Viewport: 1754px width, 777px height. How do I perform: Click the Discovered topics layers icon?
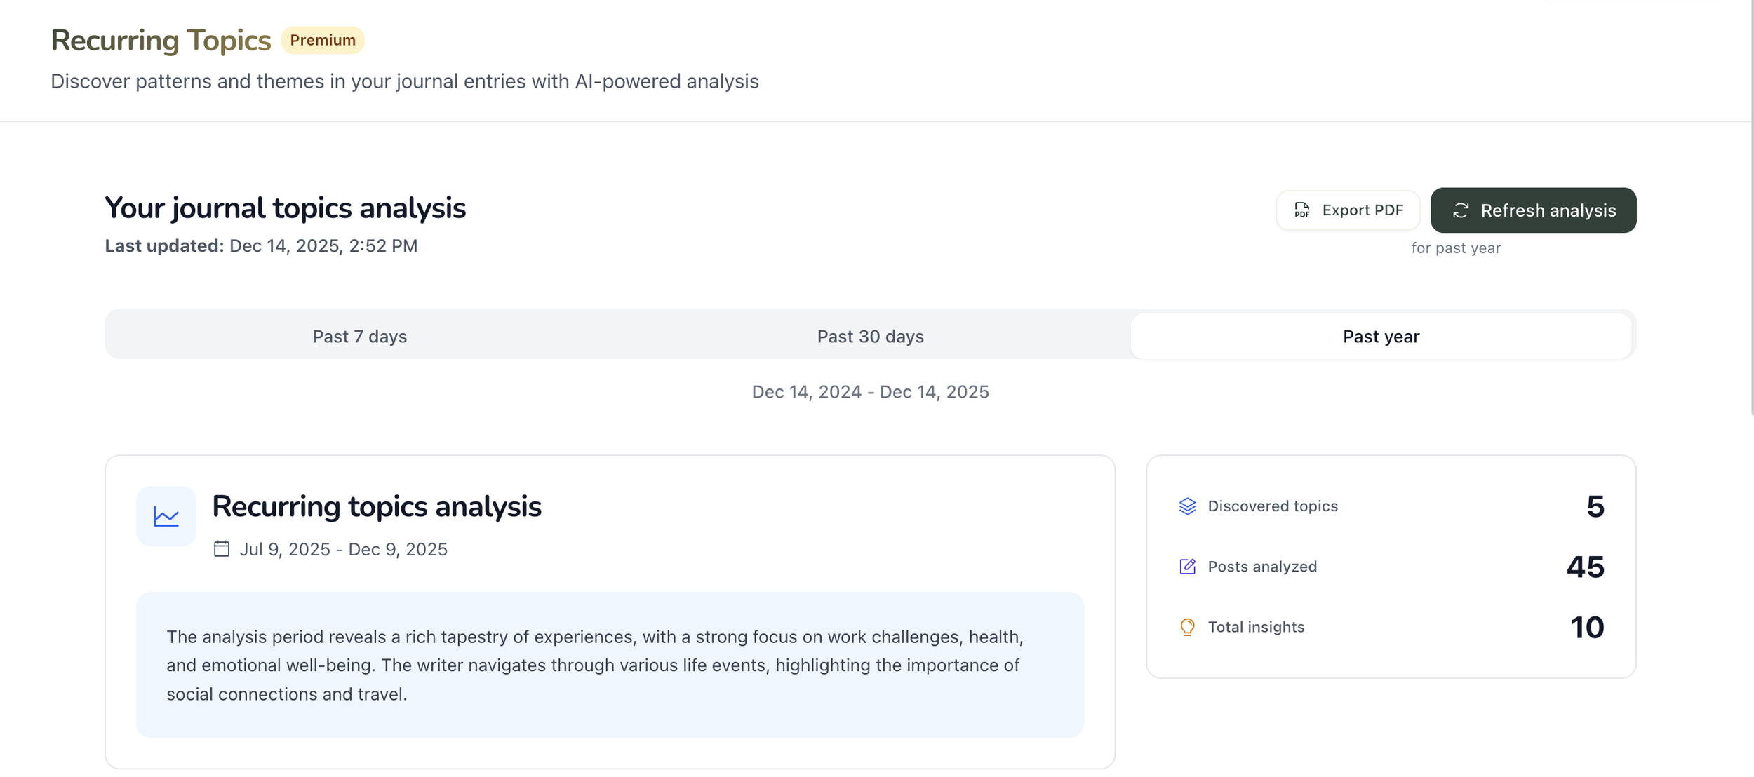(x=1187, y=506)
